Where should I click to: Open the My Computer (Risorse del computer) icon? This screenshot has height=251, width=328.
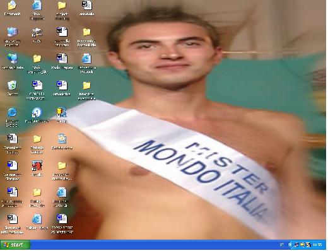[x=12, y=32]
